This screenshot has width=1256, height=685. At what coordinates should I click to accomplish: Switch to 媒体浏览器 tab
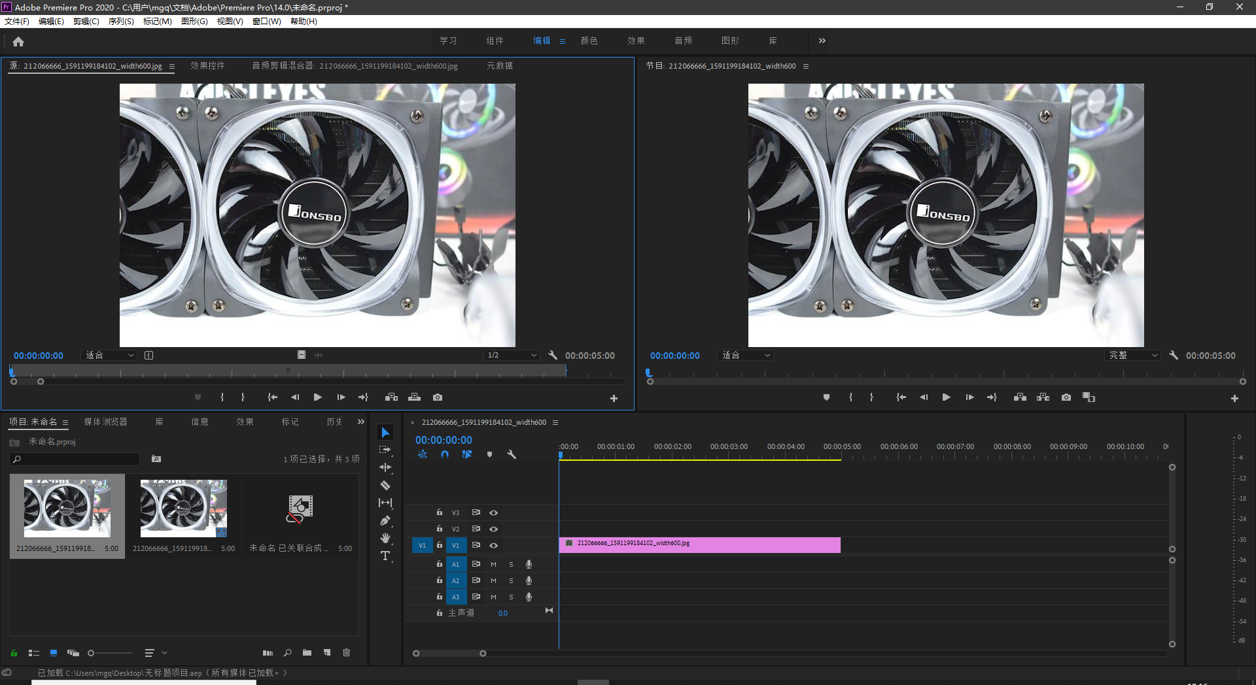coord(105,422)
